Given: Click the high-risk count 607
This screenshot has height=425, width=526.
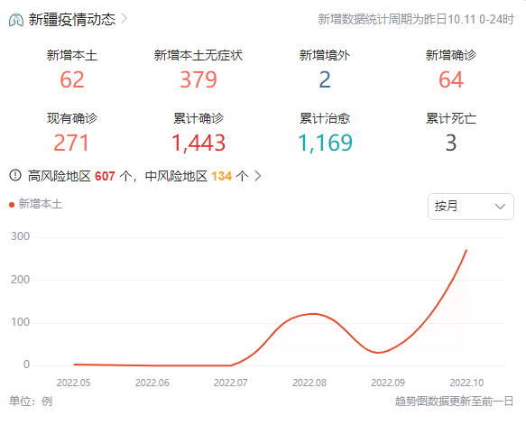Looking at the screenshot, I should (x=105, y=176).
